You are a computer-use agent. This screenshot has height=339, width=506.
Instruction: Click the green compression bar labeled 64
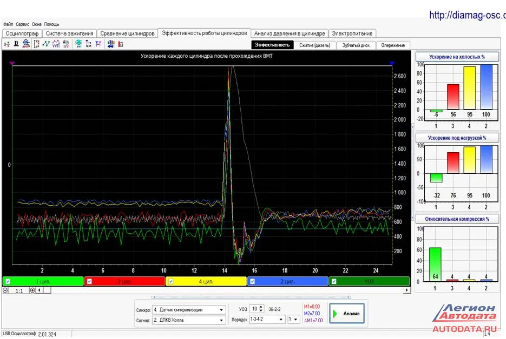435,265
